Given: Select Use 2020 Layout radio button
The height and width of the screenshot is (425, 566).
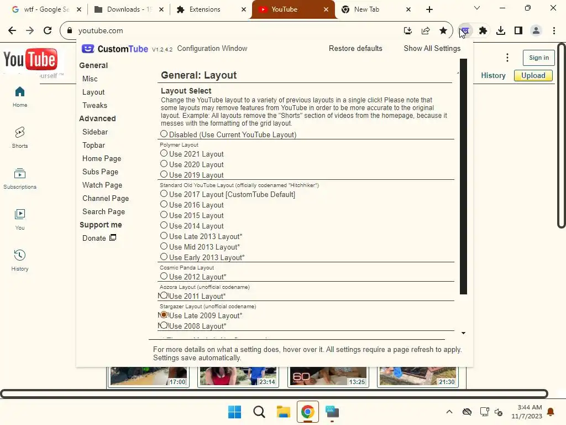Looking at the screenshot, I should [x=164, y=164].
